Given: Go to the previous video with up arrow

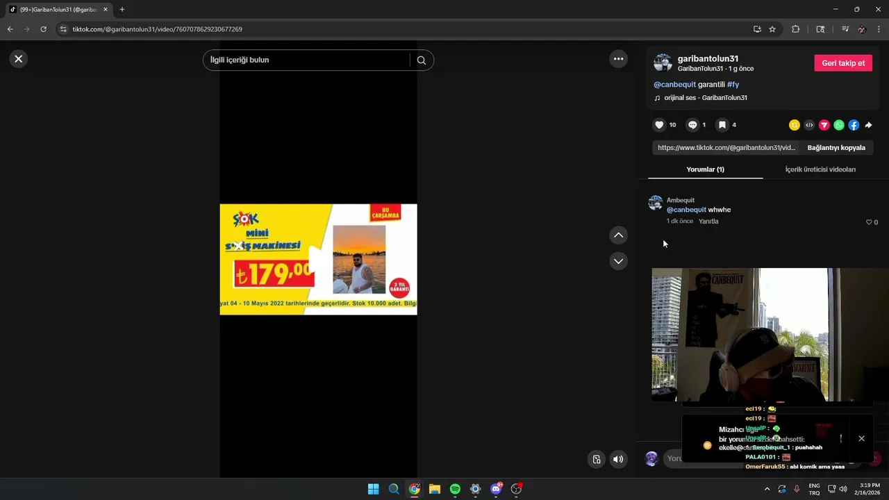Looking at the screenshot, I should tap(618, 235).
